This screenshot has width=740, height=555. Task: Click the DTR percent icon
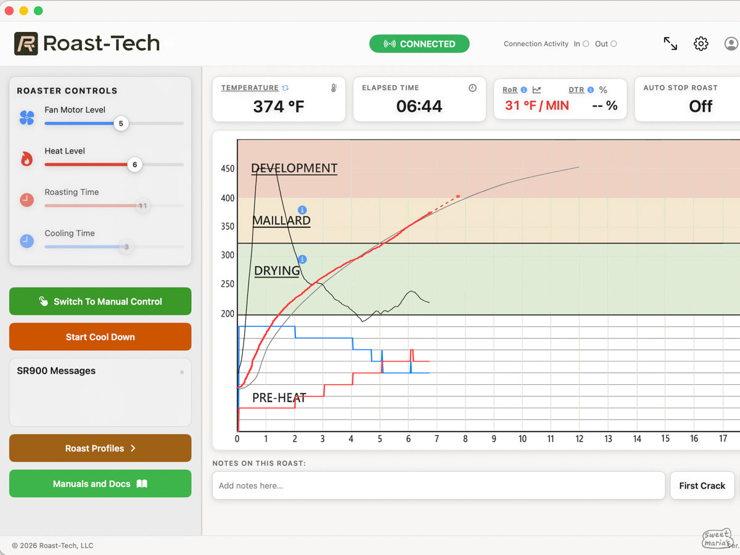pos(603,90)
